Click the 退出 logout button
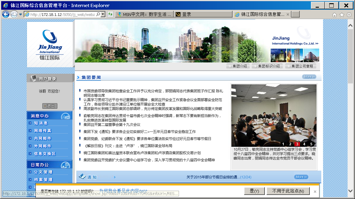Image resolution: width=355 pixels, height=199 pixels. [50, 106]
